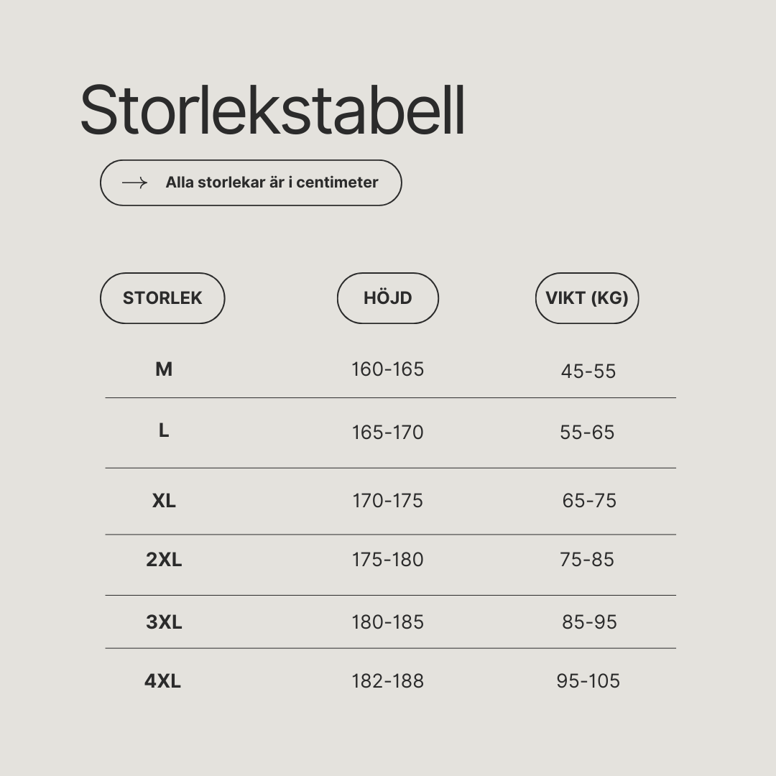Click height value 160-165
The width and height of the screenshot is (776, 776).
pos(388,369)
